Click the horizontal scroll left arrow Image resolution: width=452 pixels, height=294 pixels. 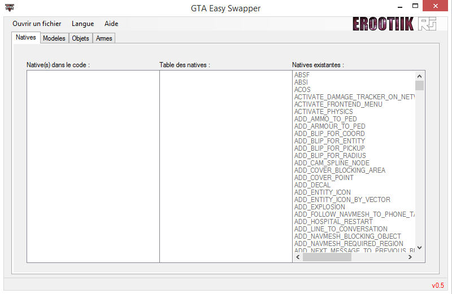pos(298,257)
